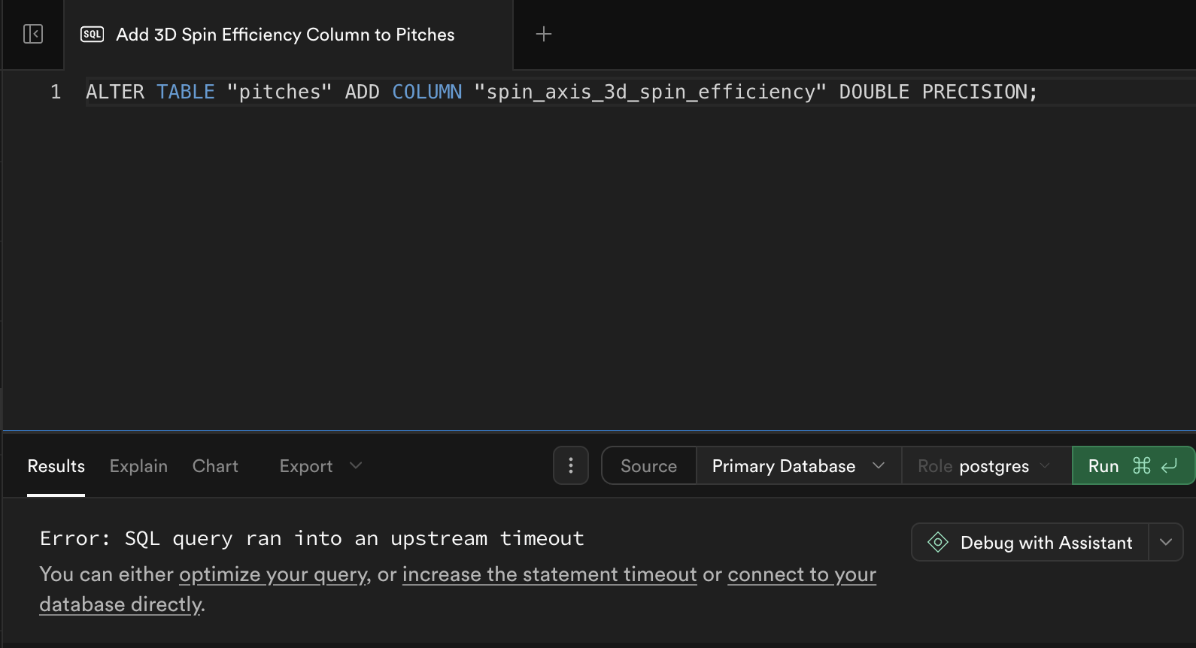Expand the Export dropdown

tap(320, 466)
